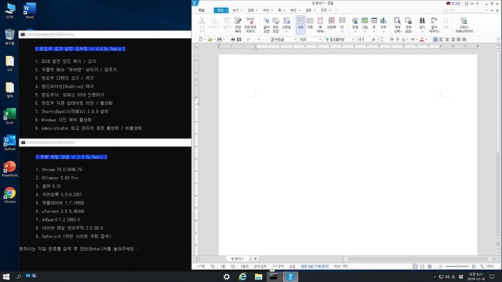Click the save icon in quick toolbar
This screenshot has height=282, width=502.
pyautogui.click(x=220, y=39)
